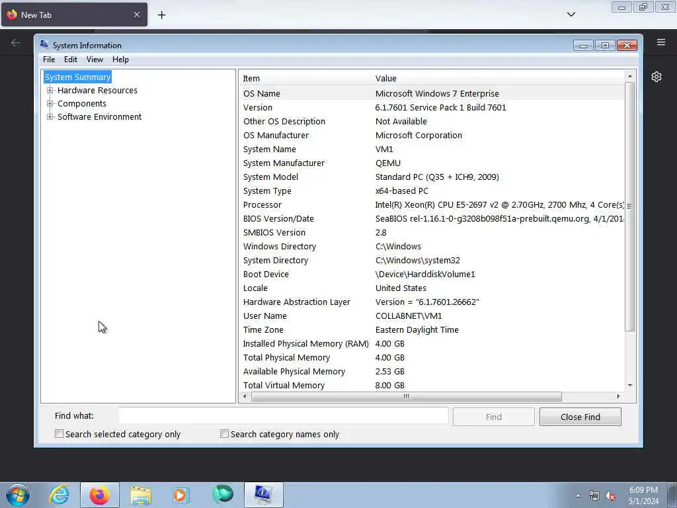677x508 pixels.
Task: Click the System Information title icon
Action: pos(44,44)
